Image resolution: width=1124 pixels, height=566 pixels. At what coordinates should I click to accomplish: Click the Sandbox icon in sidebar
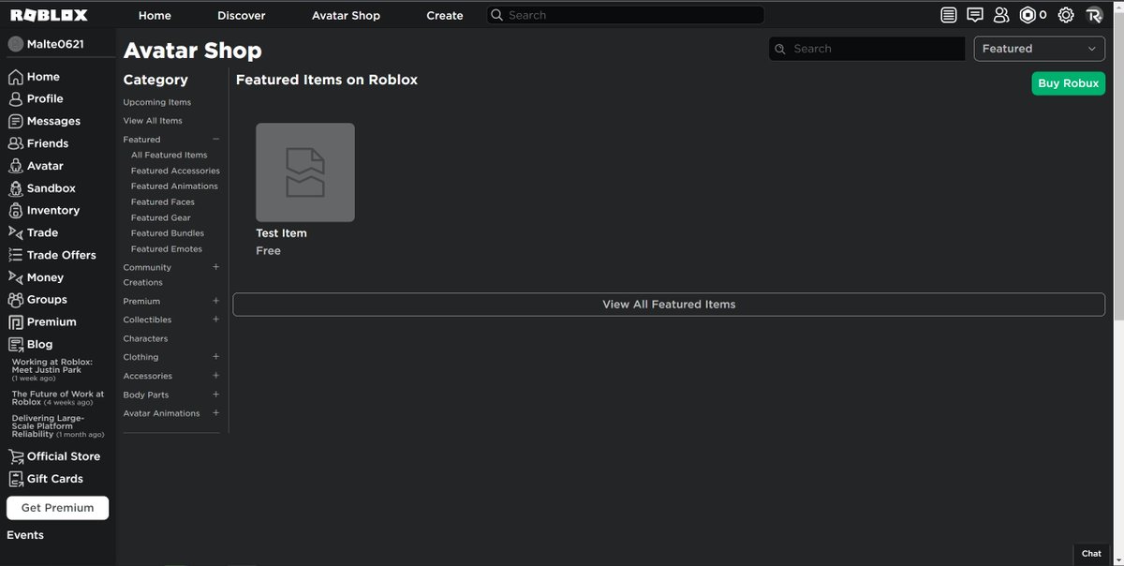15,188
